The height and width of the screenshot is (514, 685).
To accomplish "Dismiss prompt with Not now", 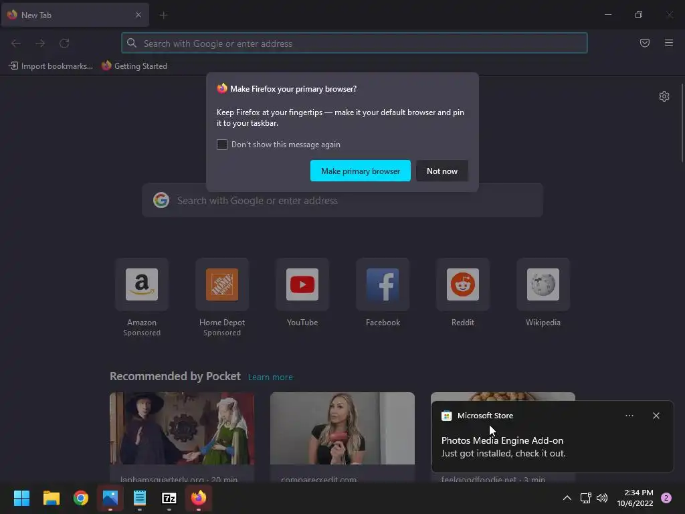I will [442, 171].
